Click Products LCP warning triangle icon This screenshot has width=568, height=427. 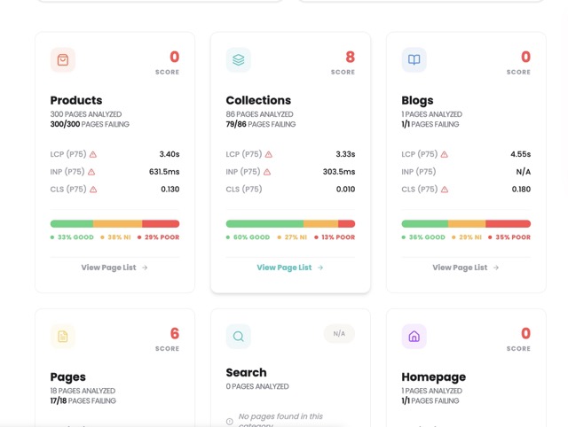pyautogui.click(x=93, y=154)
